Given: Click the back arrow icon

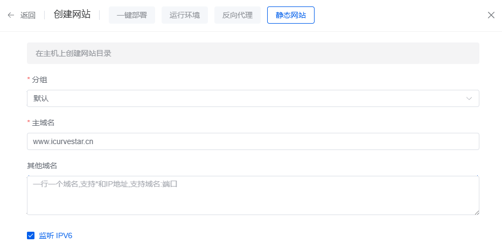Looking at the screenshot, I should click(11, 15).
